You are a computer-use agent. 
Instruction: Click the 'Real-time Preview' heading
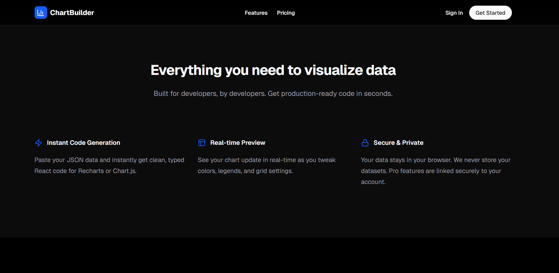coord(238,143)
